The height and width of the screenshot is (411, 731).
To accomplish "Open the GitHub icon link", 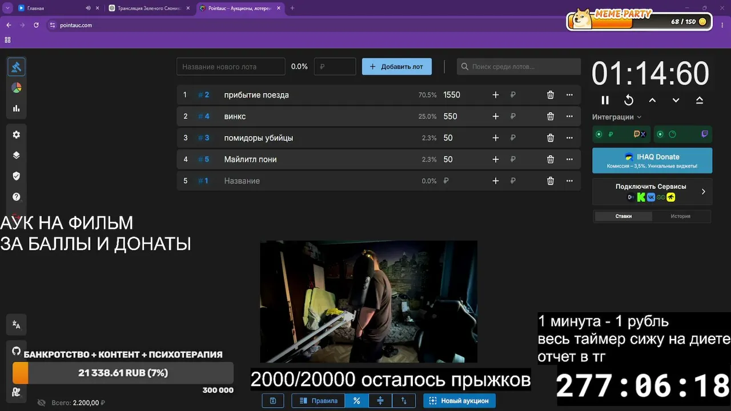I will [x=17, y=350].
